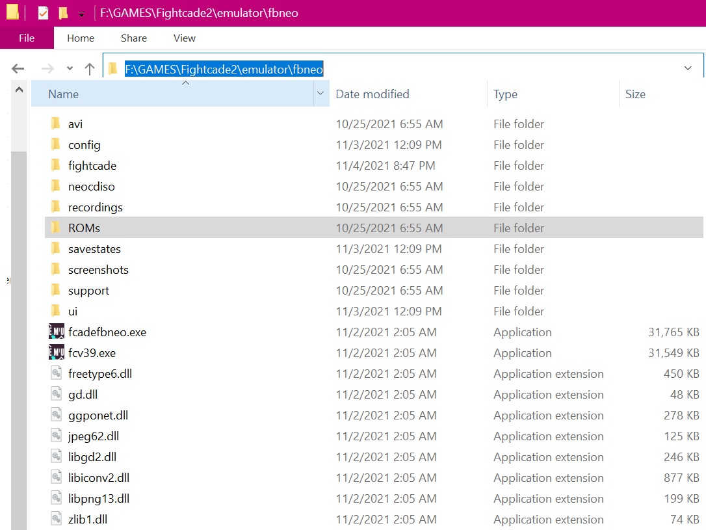This screenshot has height=530, width=706.
Task: Sort by the Type column header
Action: 553,94
